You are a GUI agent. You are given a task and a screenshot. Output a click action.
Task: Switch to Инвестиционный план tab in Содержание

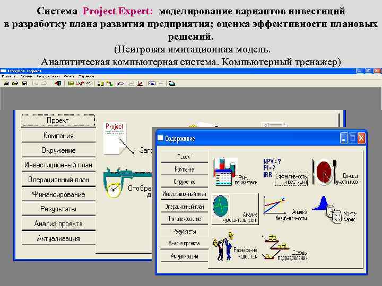[x=185, y=194]
